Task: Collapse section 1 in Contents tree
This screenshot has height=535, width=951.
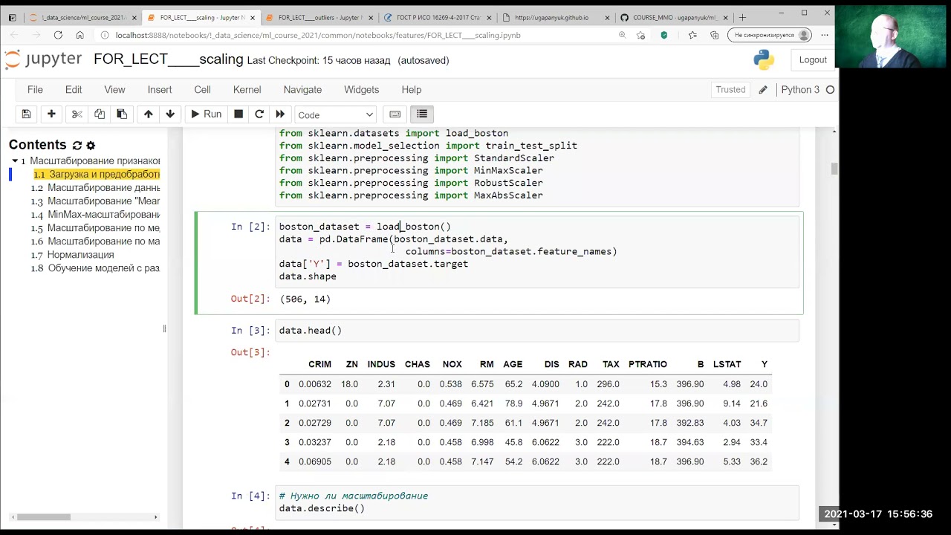Action: click(14, 161)
